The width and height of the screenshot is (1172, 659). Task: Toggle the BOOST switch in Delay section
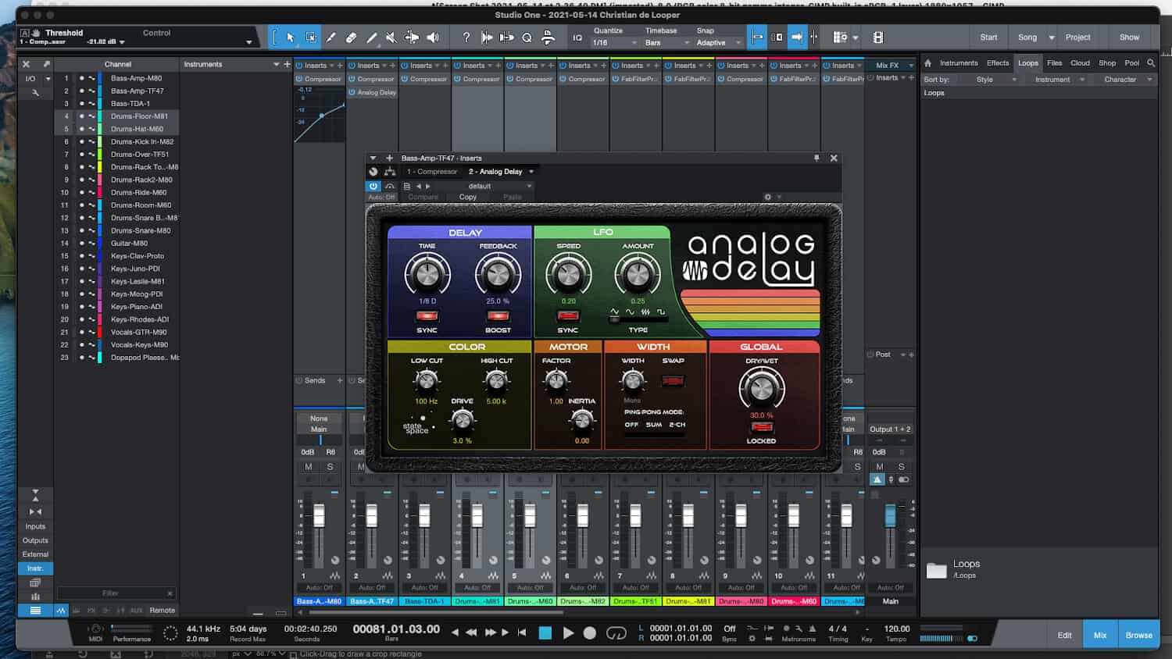click(498, 316)
